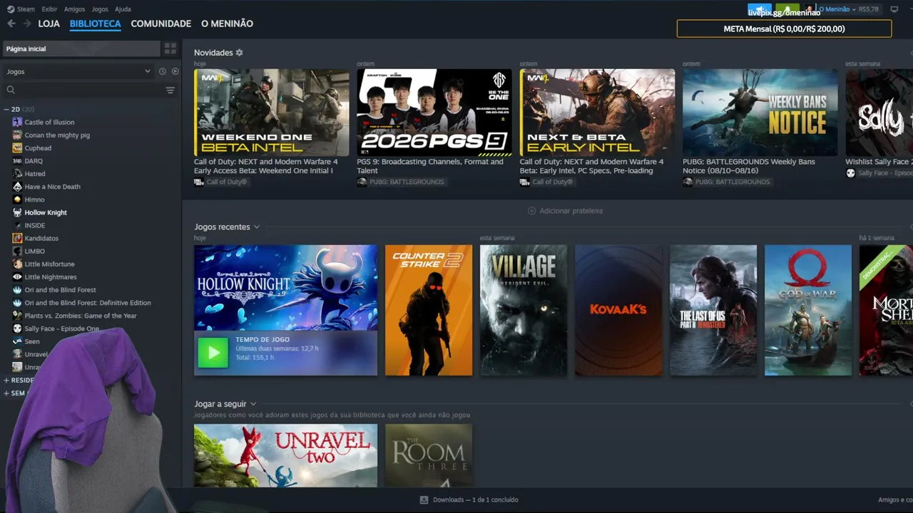Click the DARQ game icon

(17, 160)
